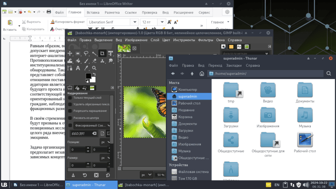
Task: Enable 'Только текущий слой' checkbox
Action: click(x=70, y=98)
